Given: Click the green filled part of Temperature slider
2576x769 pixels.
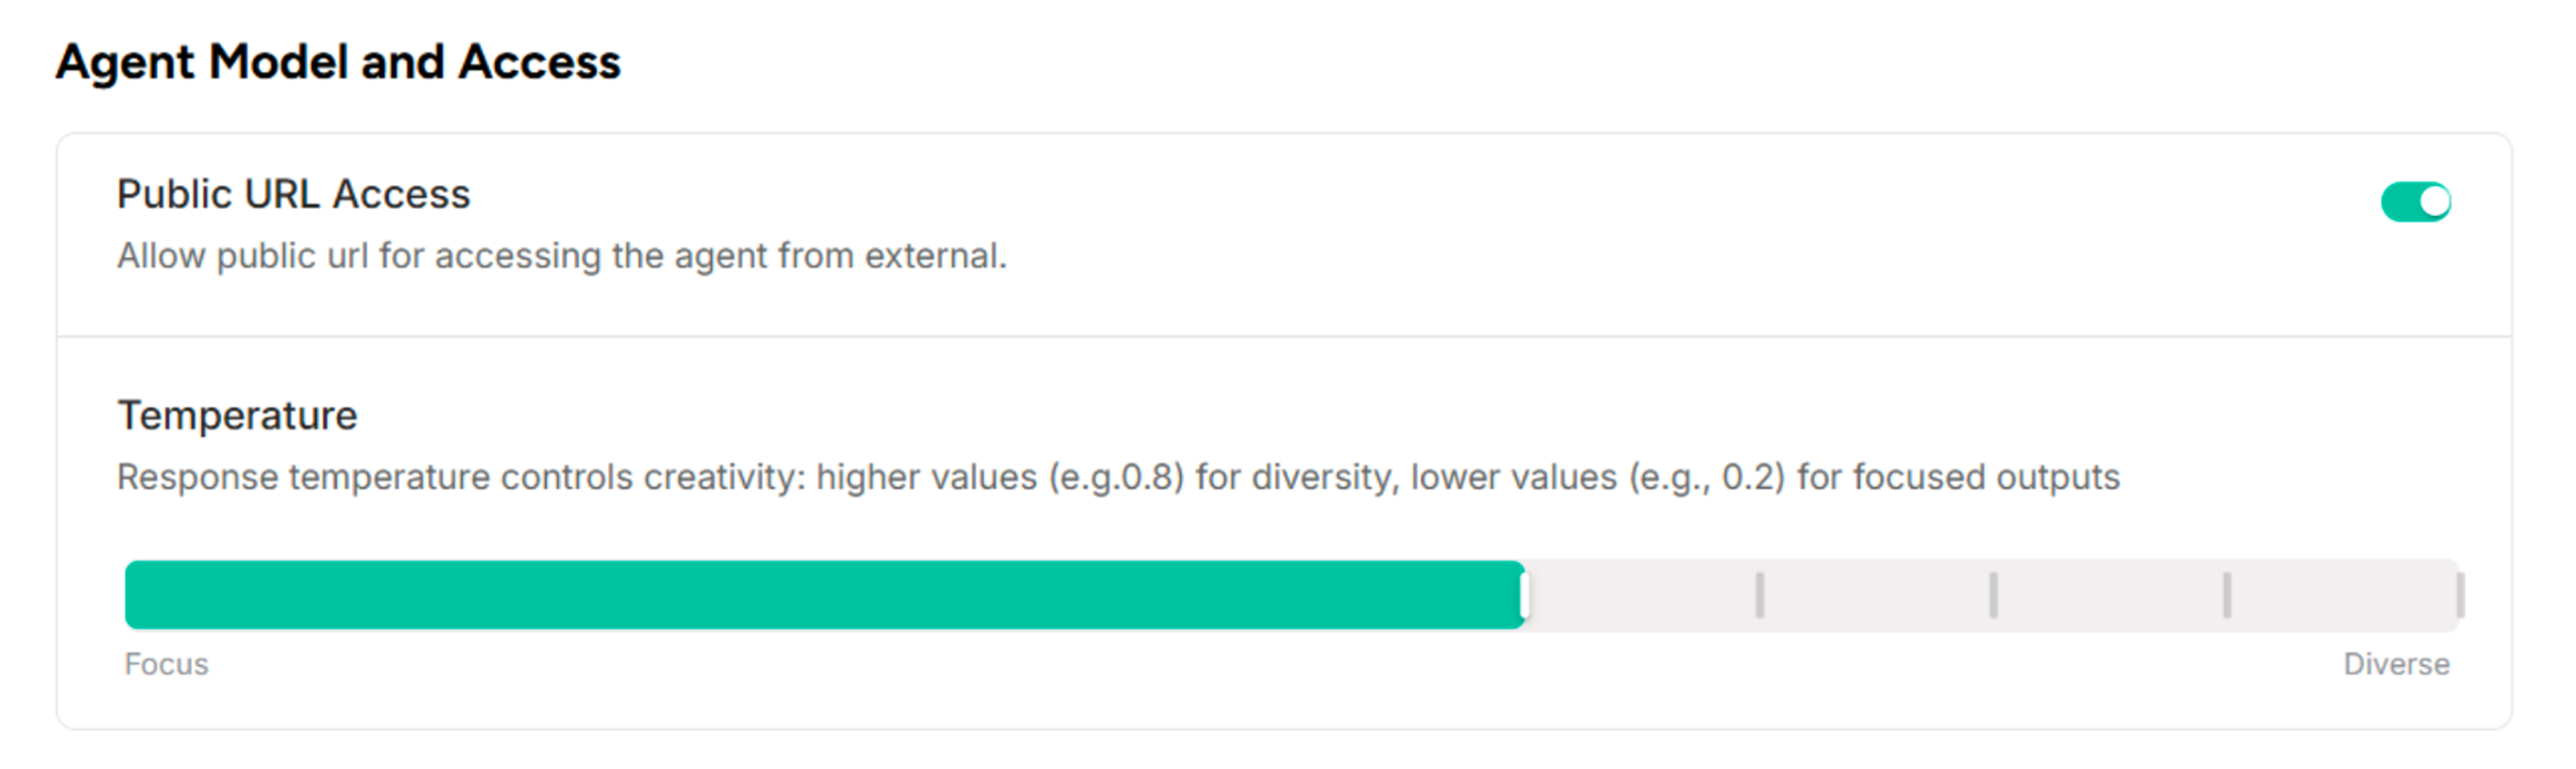Looking at the screenshot, I should [x=820, y=595].
